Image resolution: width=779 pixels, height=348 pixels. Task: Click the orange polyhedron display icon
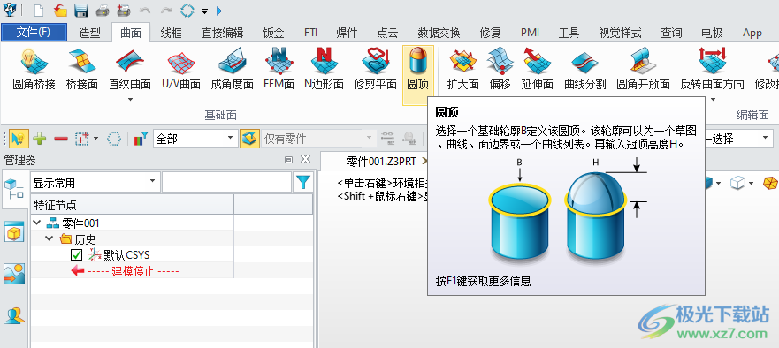coord(770,183)
